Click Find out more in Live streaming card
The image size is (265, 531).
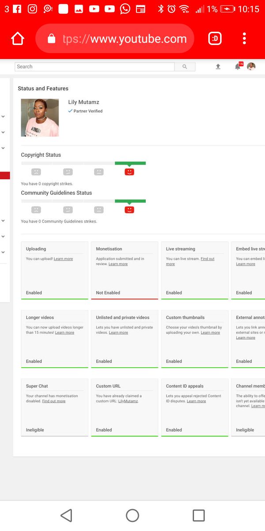coord(190,261)
